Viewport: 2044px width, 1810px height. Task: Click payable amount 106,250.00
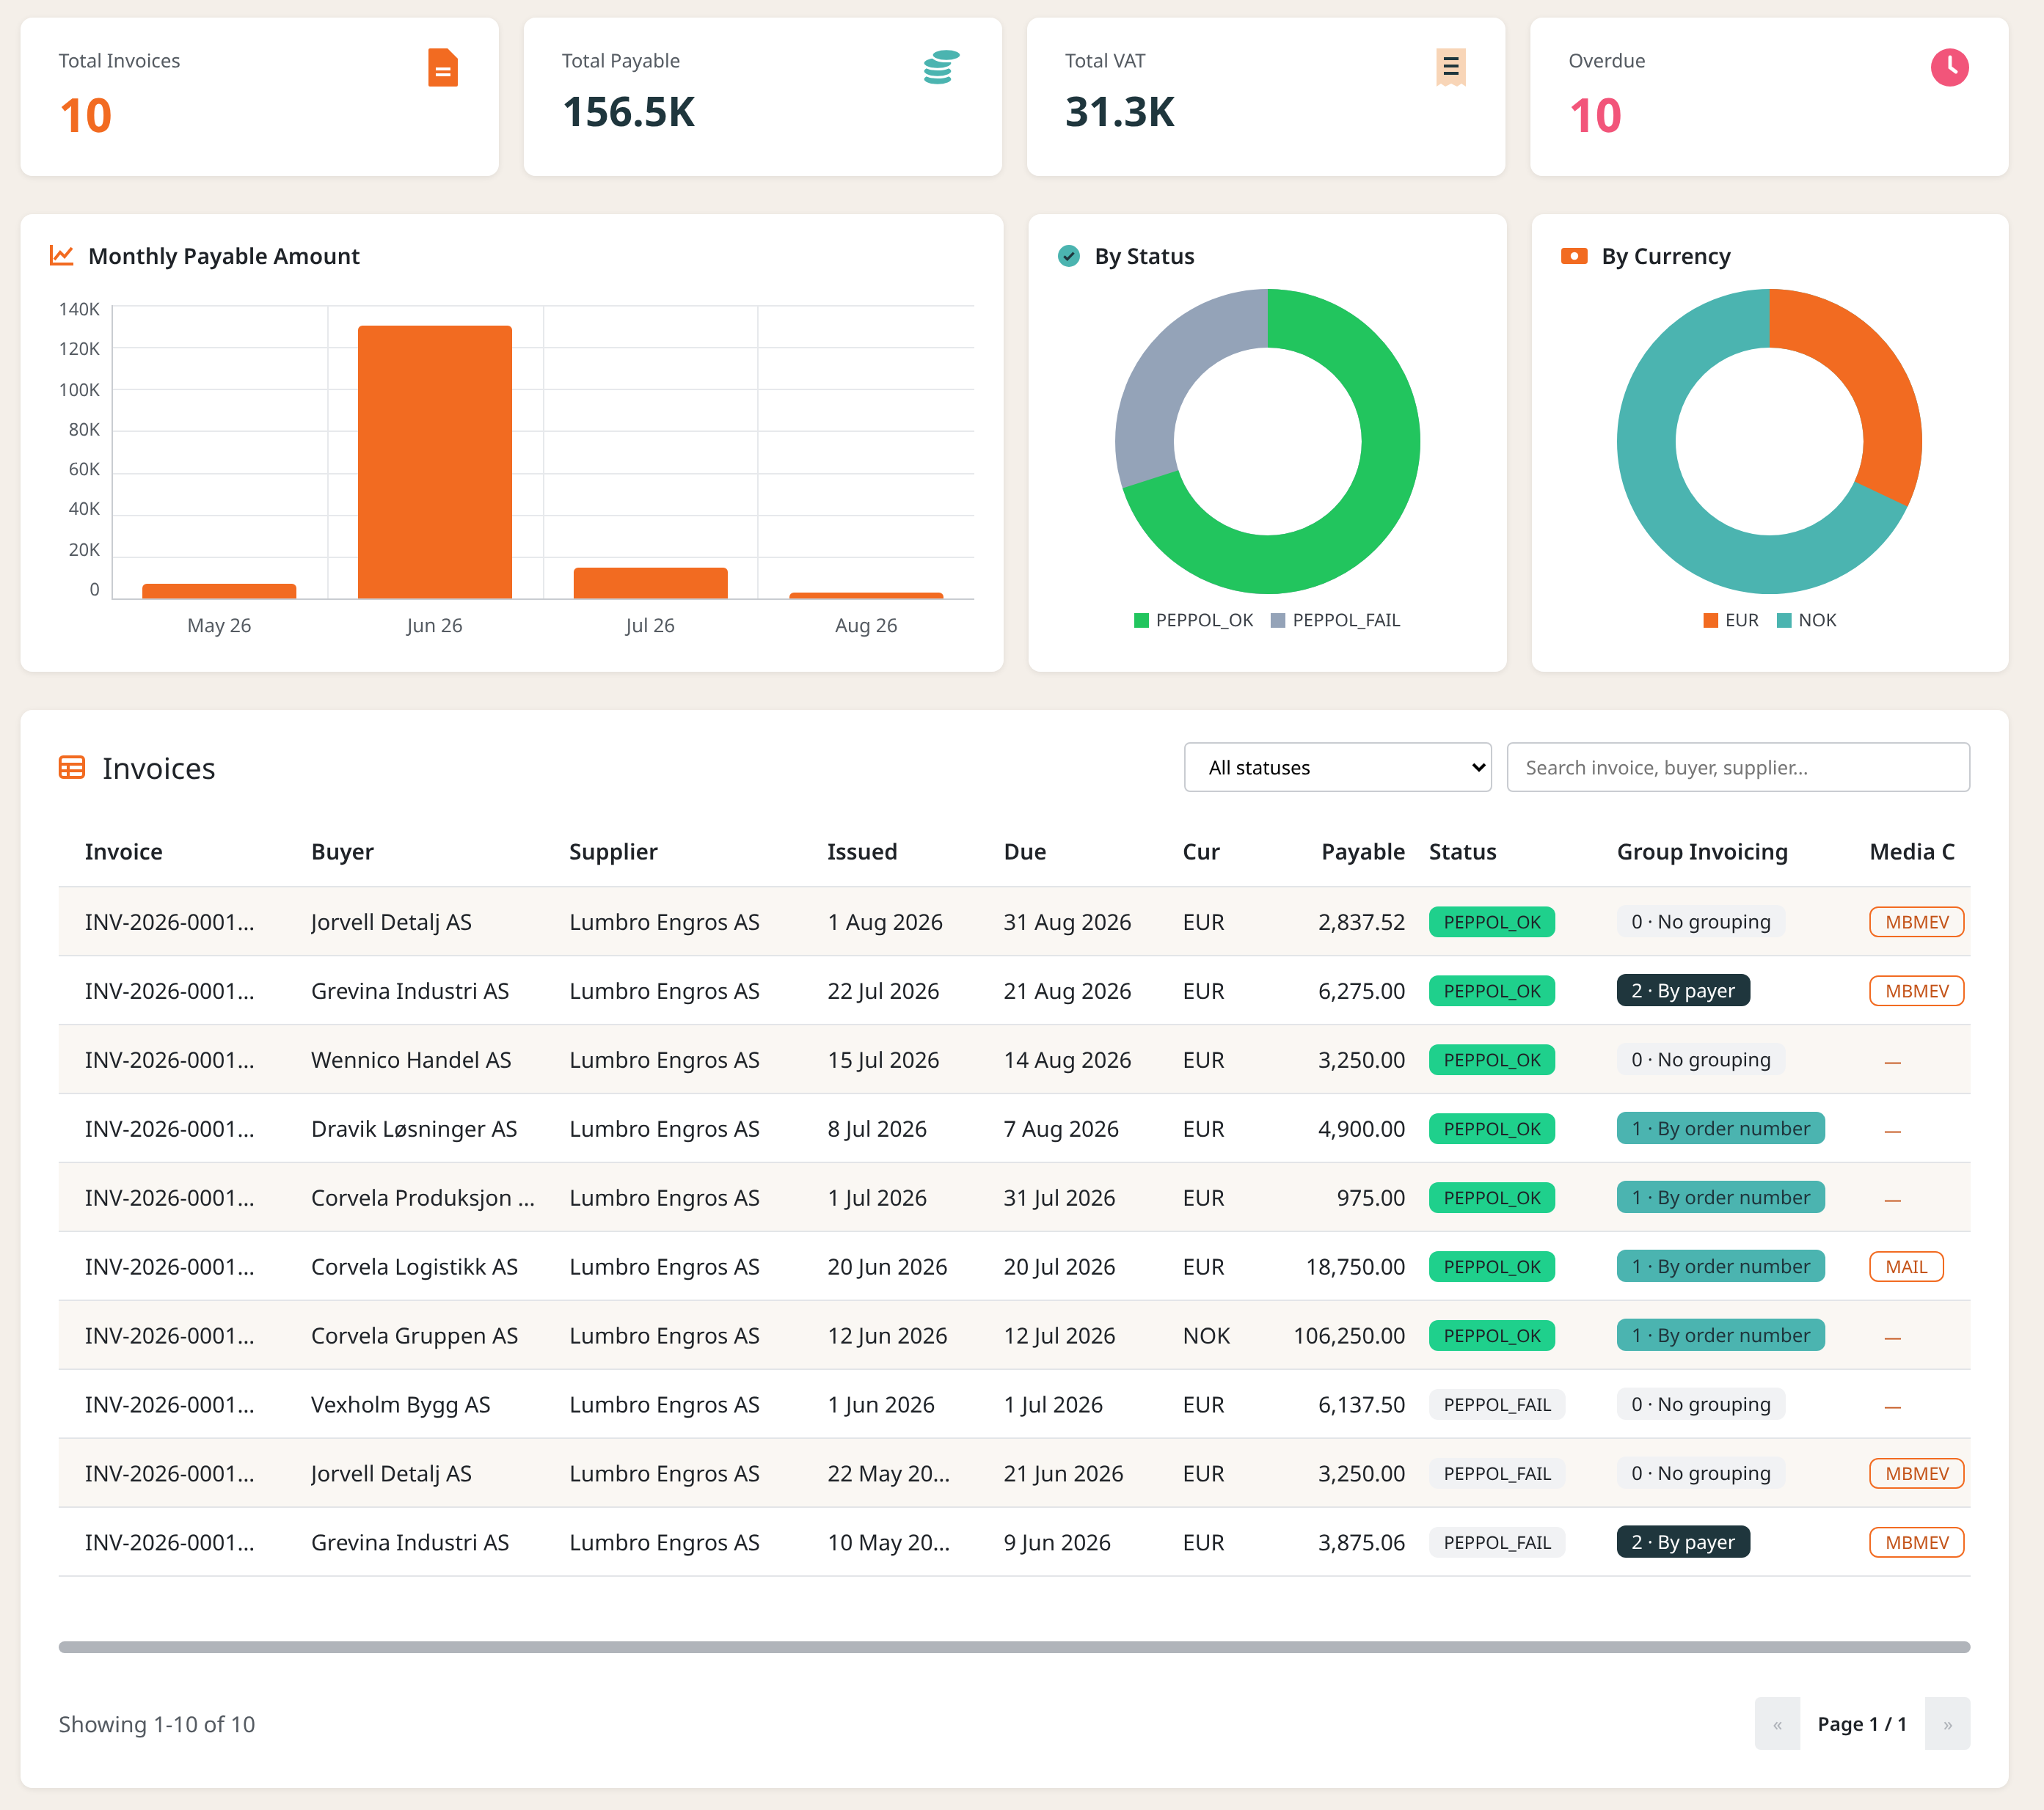coord(1349,1335)
